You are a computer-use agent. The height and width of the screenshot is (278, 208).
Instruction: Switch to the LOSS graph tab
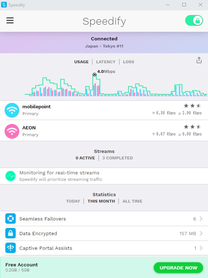[128, 62]
